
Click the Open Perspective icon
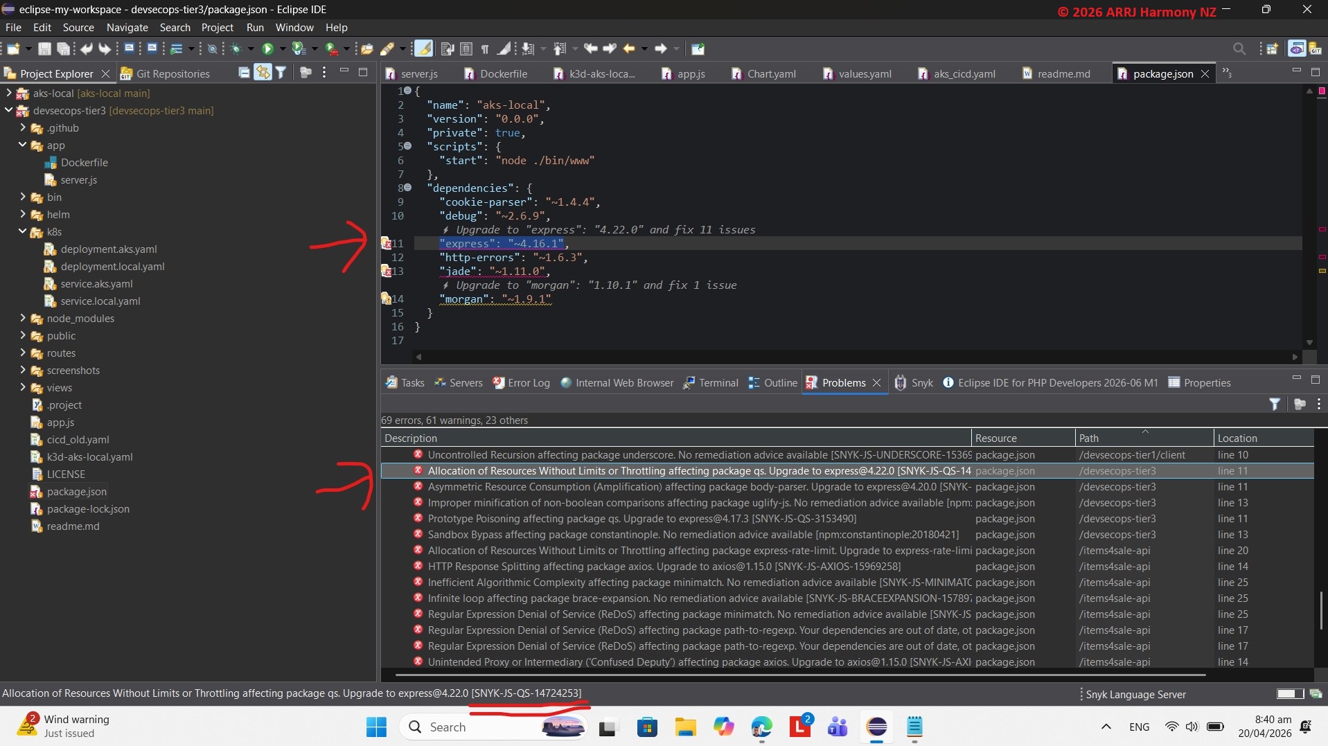point(1272,48)
